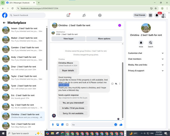Image resolution: width=170 pixels, height=136 pixels.
Task: Attach a photo or file
Action: click(58, 125)
